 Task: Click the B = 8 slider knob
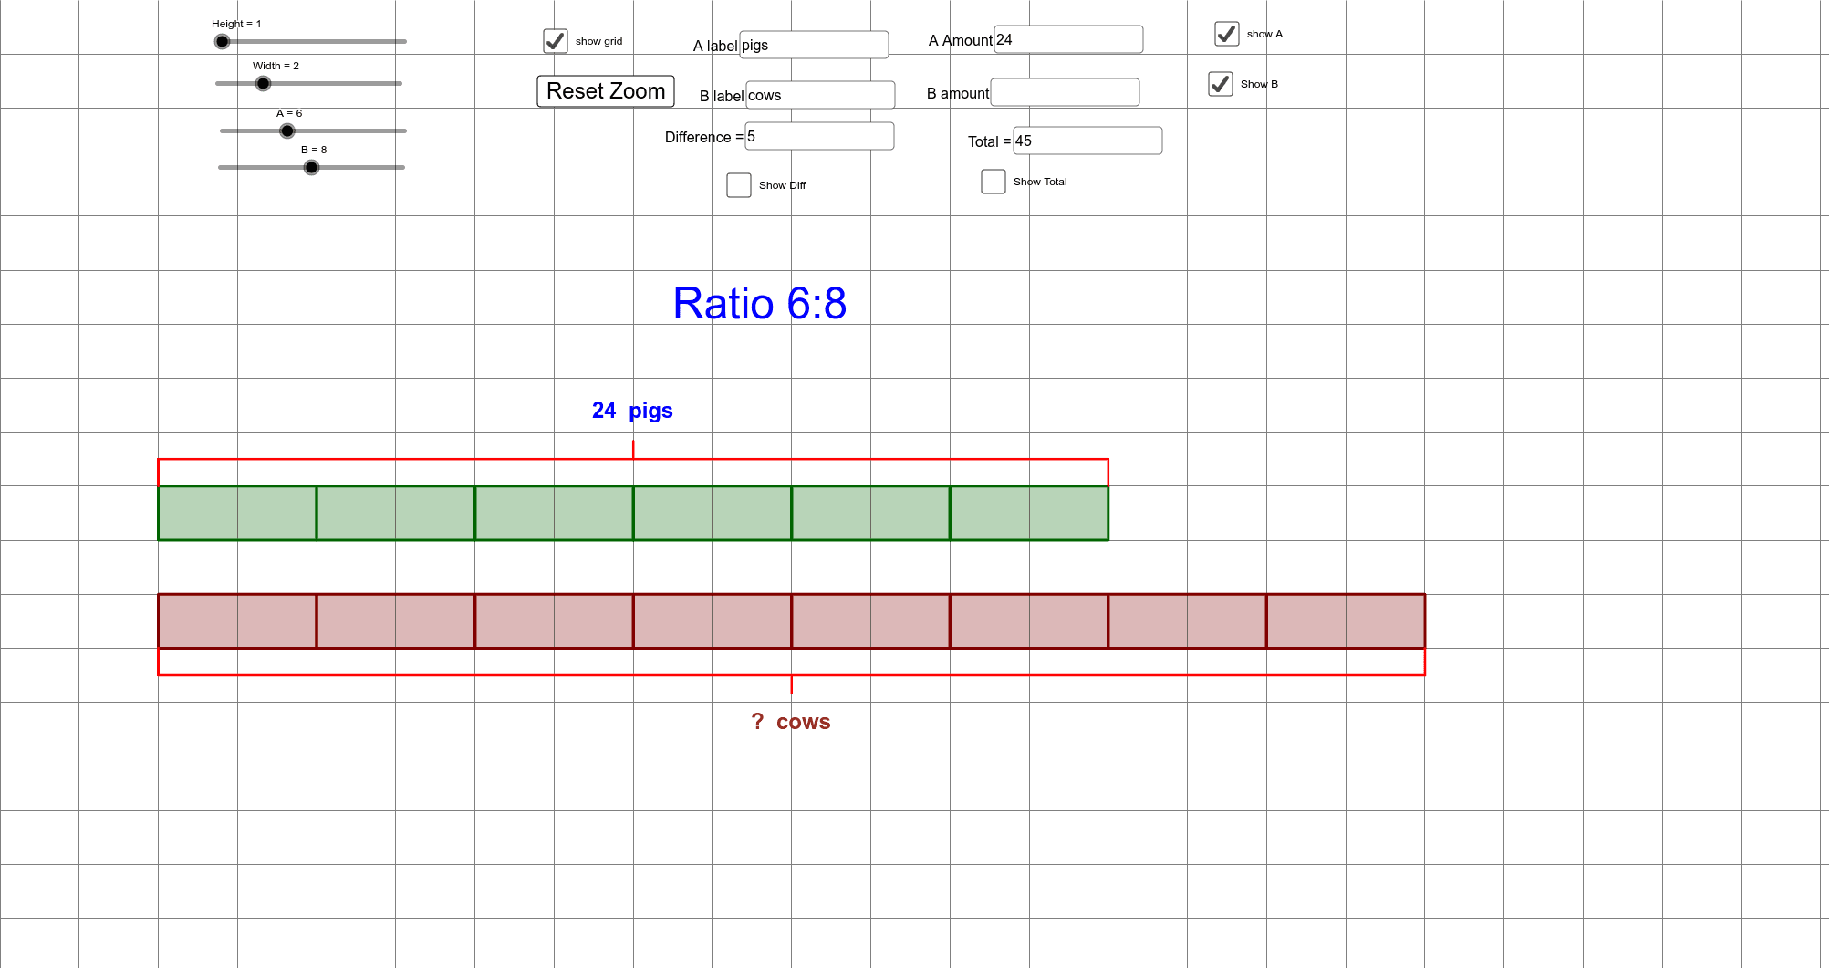pos(310,167)
